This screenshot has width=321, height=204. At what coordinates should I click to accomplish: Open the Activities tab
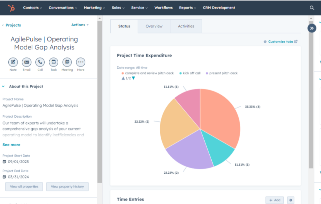pyautogui.click(x=186, y=26)
